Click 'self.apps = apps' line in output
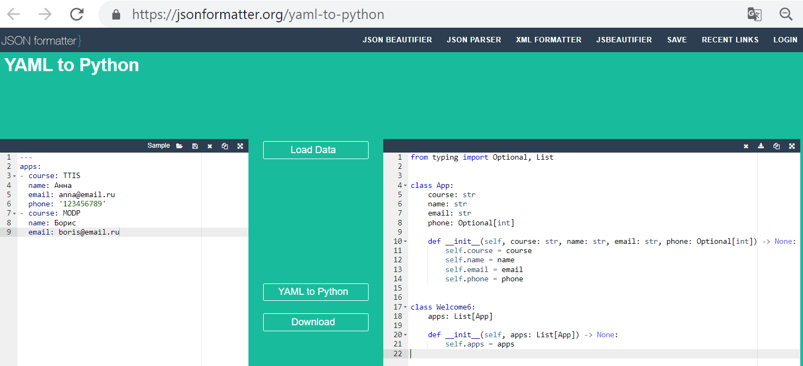 tap(480, 344)
